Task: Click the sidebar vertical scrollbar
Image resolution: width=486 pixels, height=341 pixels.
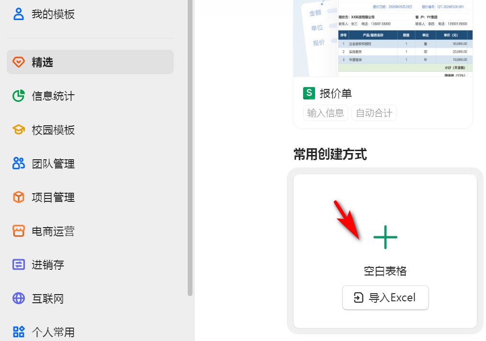Action: tap(190, 148)
